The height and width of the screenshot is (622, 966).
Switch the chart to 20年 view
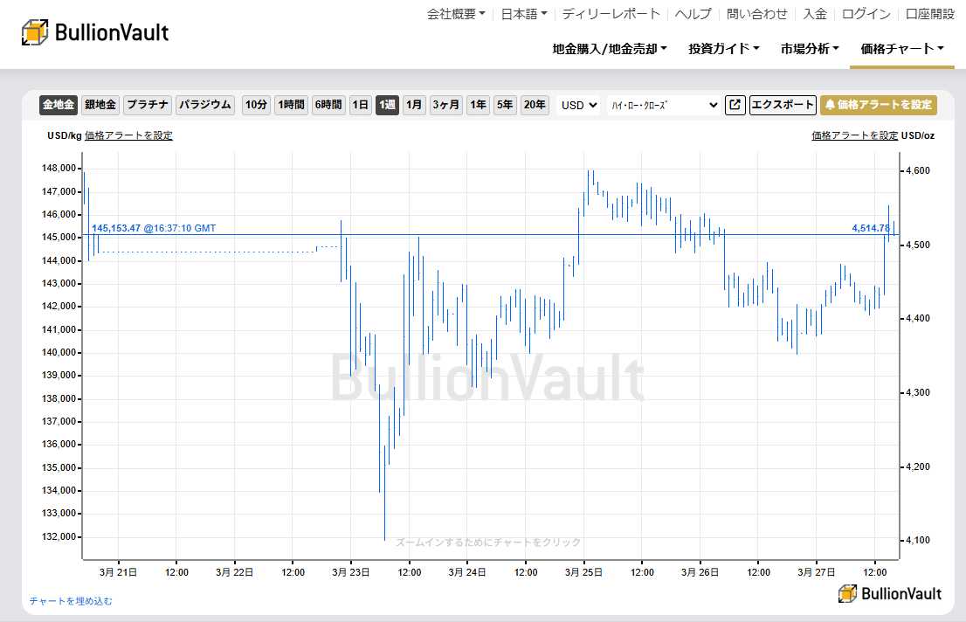534,104
